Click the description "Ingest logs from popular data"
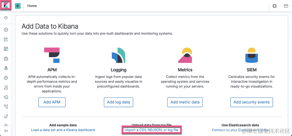 (118, 82)
